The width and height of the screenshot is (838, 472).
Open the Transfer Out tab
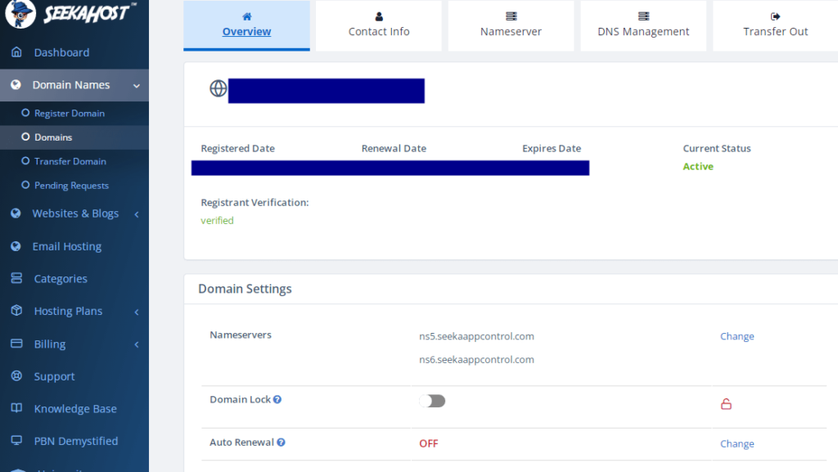click(x=776, y=25)
